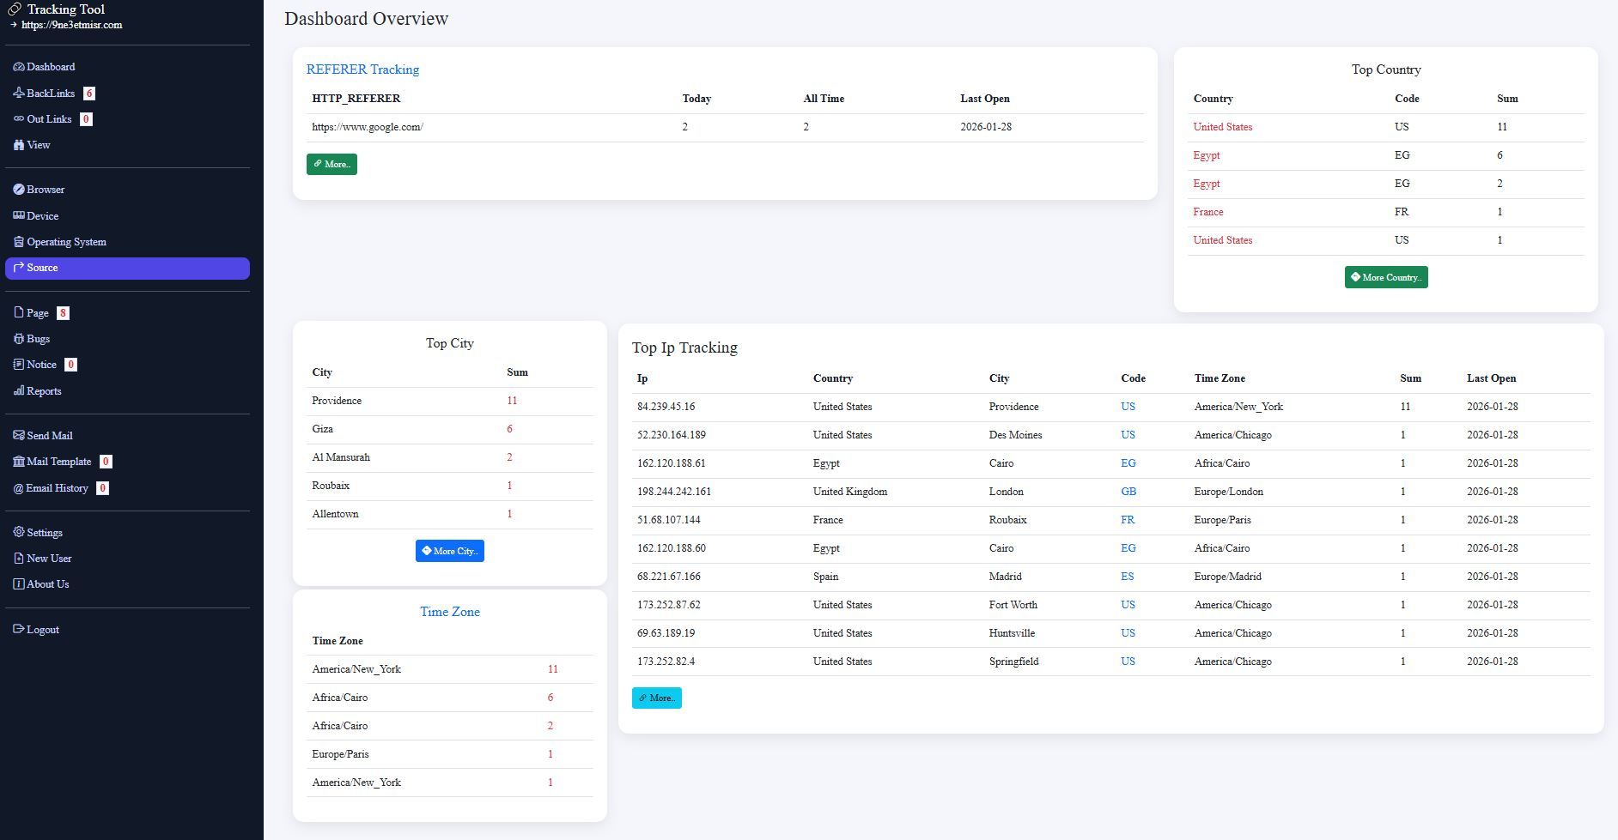Click the Device icon in sidebar

point(19,216)
